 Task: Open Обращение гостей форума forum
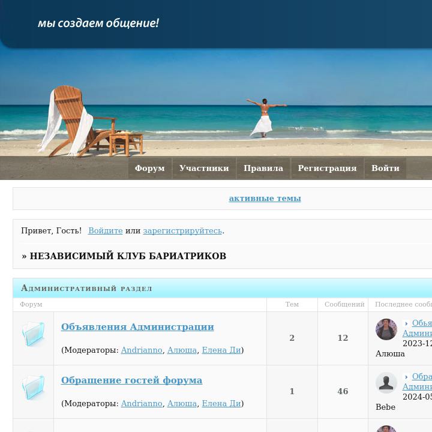pyautogui.click(x=131, y=380)
